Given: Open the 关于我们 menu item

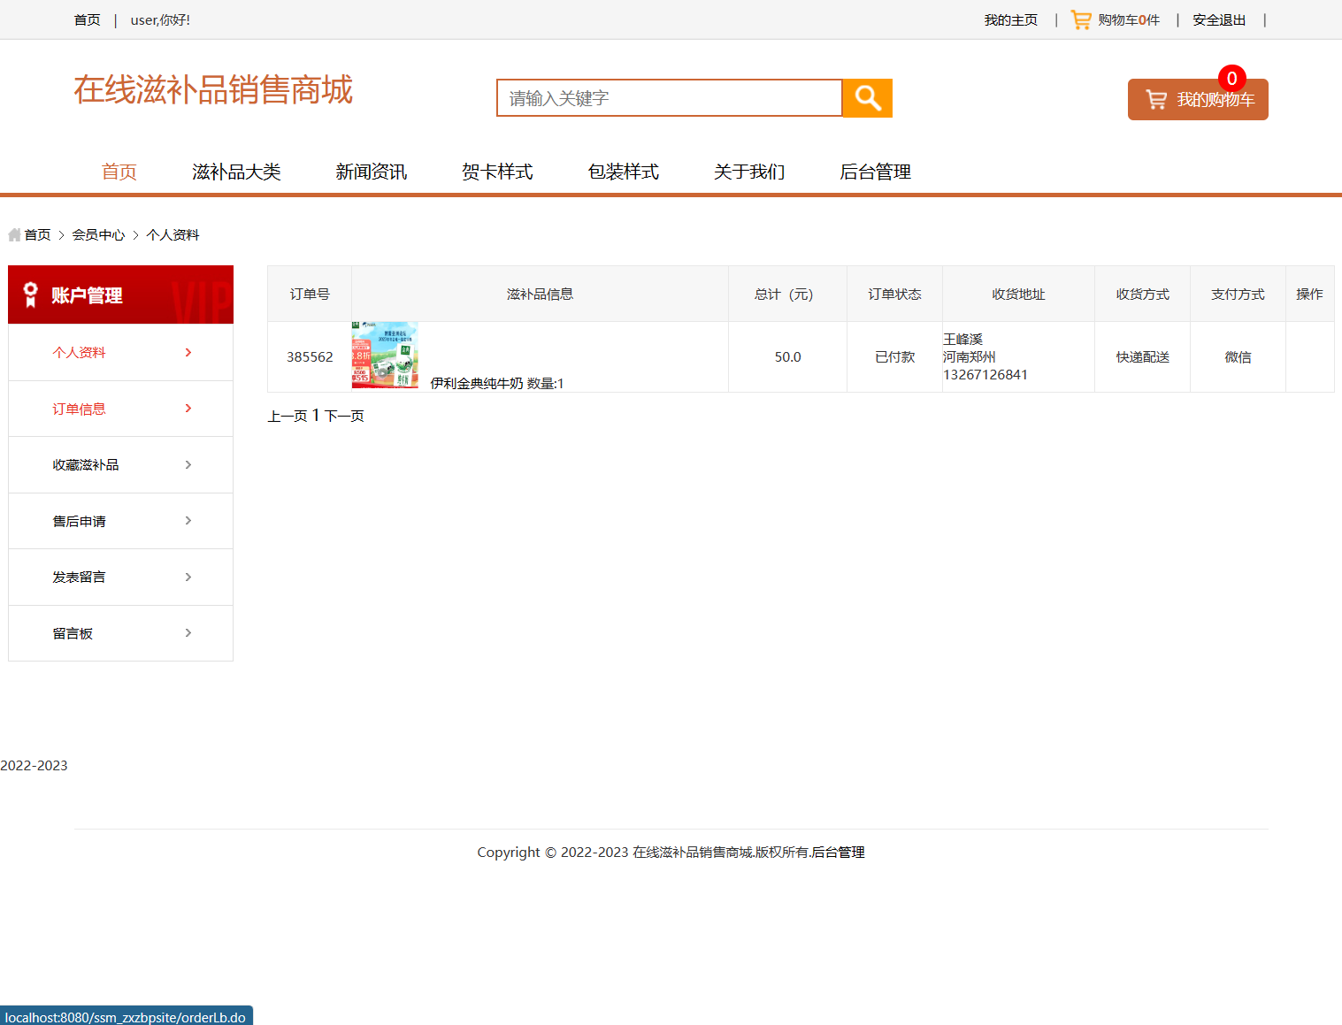Looking at the screenshot, I should click(x=749, y=172).
